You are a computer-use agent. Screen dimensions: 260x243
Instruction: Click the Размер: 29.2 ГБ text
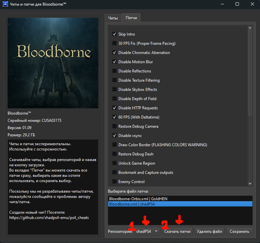21,135
